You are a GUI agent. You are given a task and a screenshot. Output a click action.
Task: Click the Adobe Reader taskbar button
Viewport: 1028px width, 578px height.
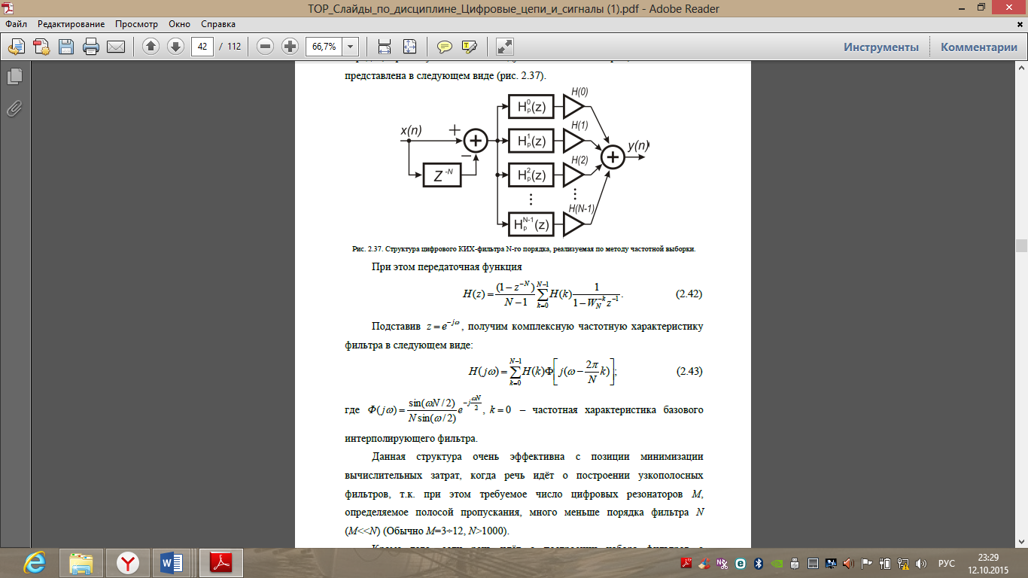221,562
